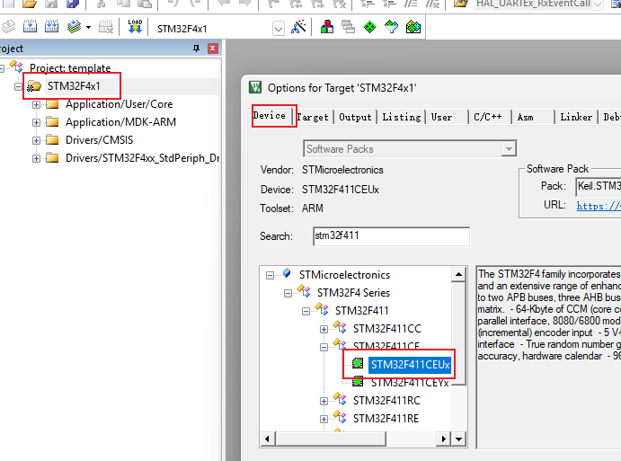This screenshot has width=621, height=461.
Task: Open the software pack URL link
Action: [599, 206]
